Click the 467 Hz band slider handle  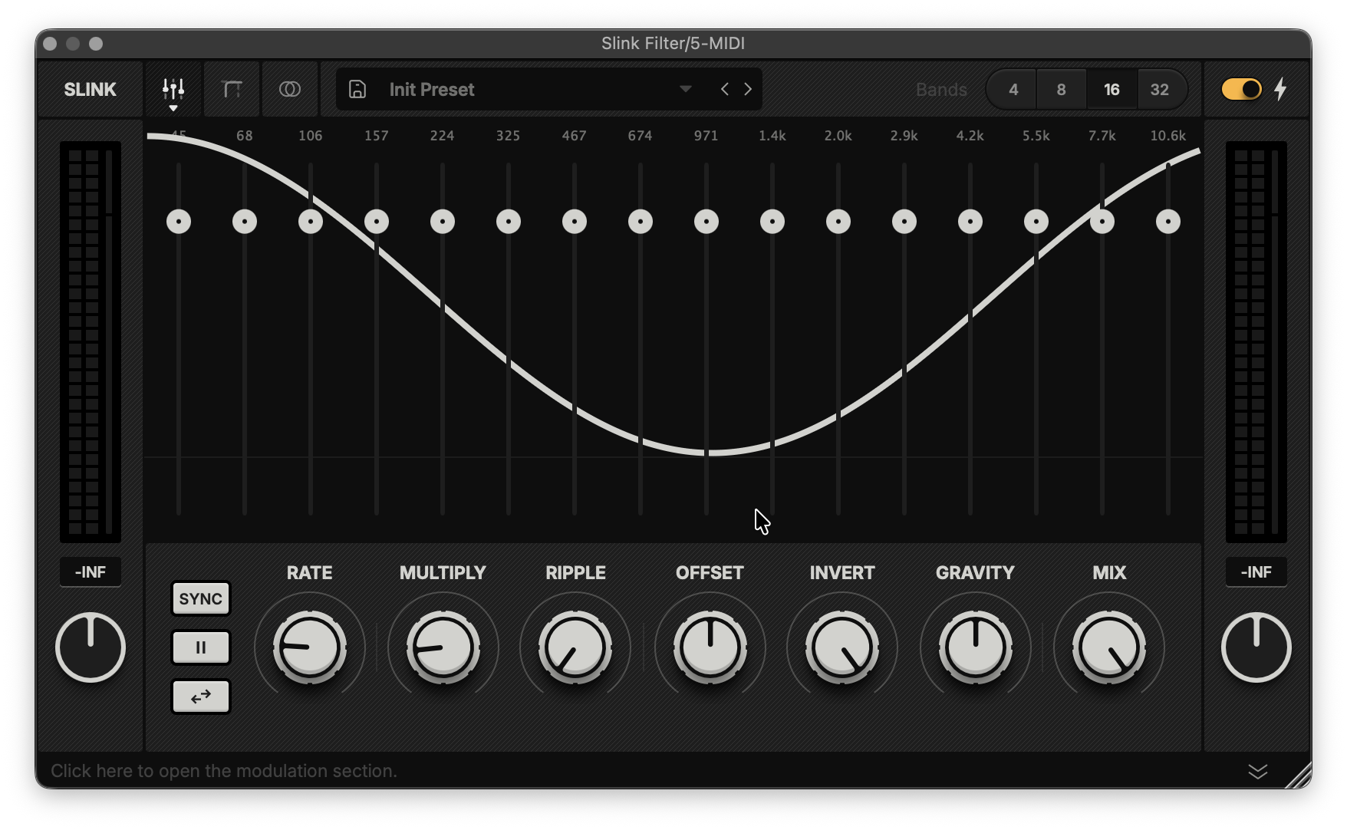pos(575,222)
